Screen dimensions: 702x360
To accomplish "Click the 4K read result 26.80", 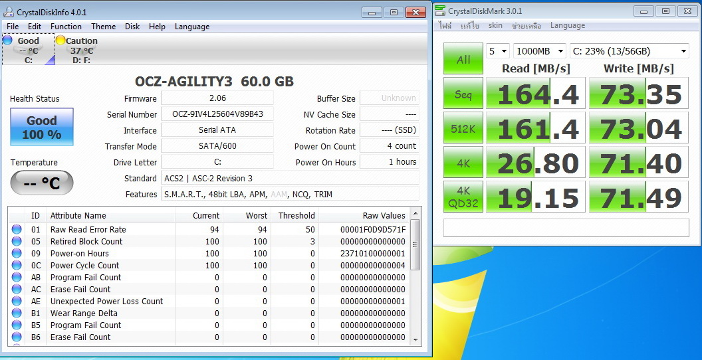I will (535, 162).
